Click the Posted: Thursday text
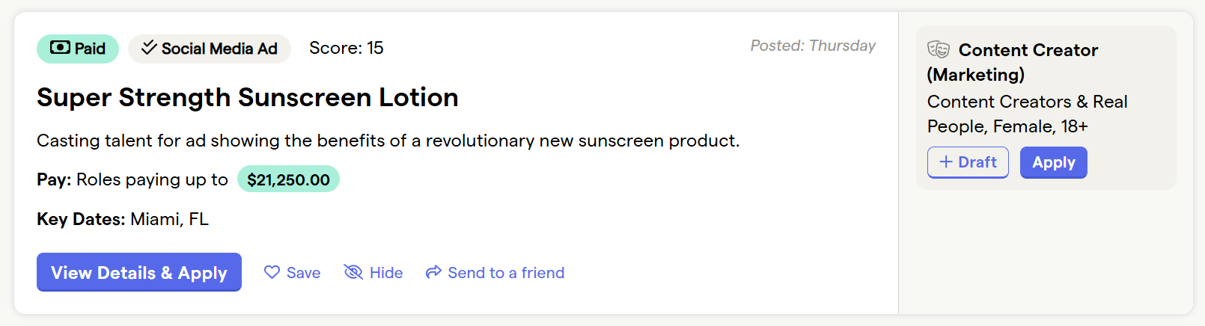Screen dimensions: 1205x326 tap(813, 46)
